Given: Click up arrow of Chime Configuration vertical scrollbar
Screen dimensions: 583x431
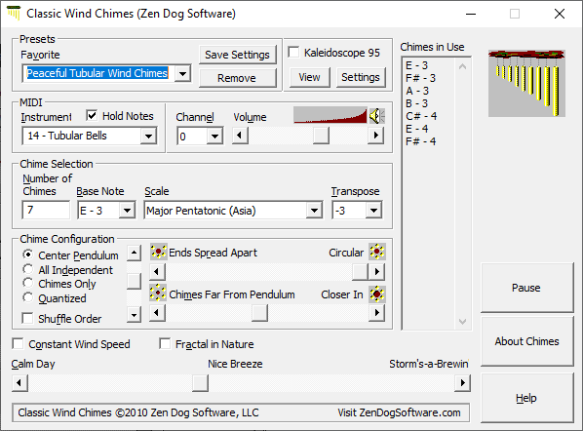Looking at the screenshot, I should [x=134, y=254].
